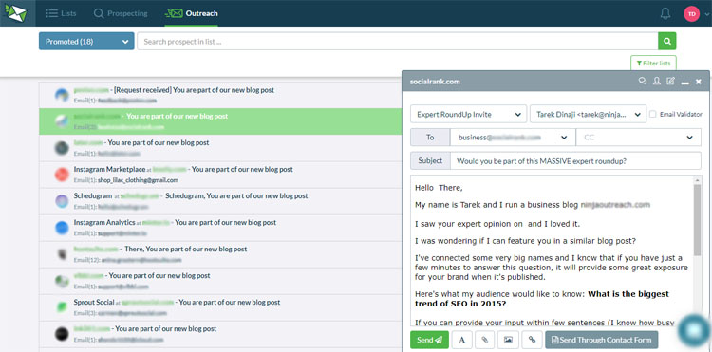Click the attach file paperclip icon
712x352 pixels.
(484, 340)
